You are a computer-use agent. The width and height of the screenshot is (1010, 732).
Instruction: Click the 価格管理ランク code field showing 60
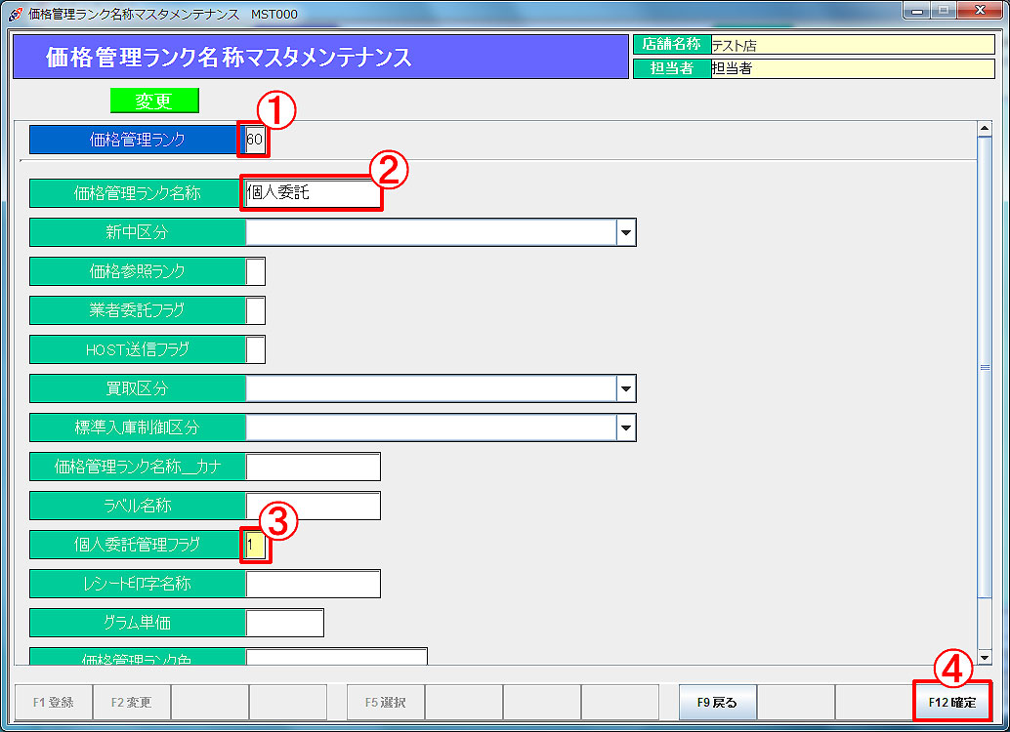click(254, 139)
